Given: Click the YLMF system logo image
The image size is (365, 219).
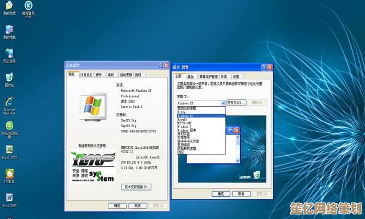Looking at the screenshot, I should coord(93,166).
